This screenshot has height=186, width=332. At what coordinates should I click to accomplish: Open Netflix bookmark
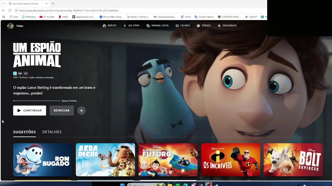(64, 17)
